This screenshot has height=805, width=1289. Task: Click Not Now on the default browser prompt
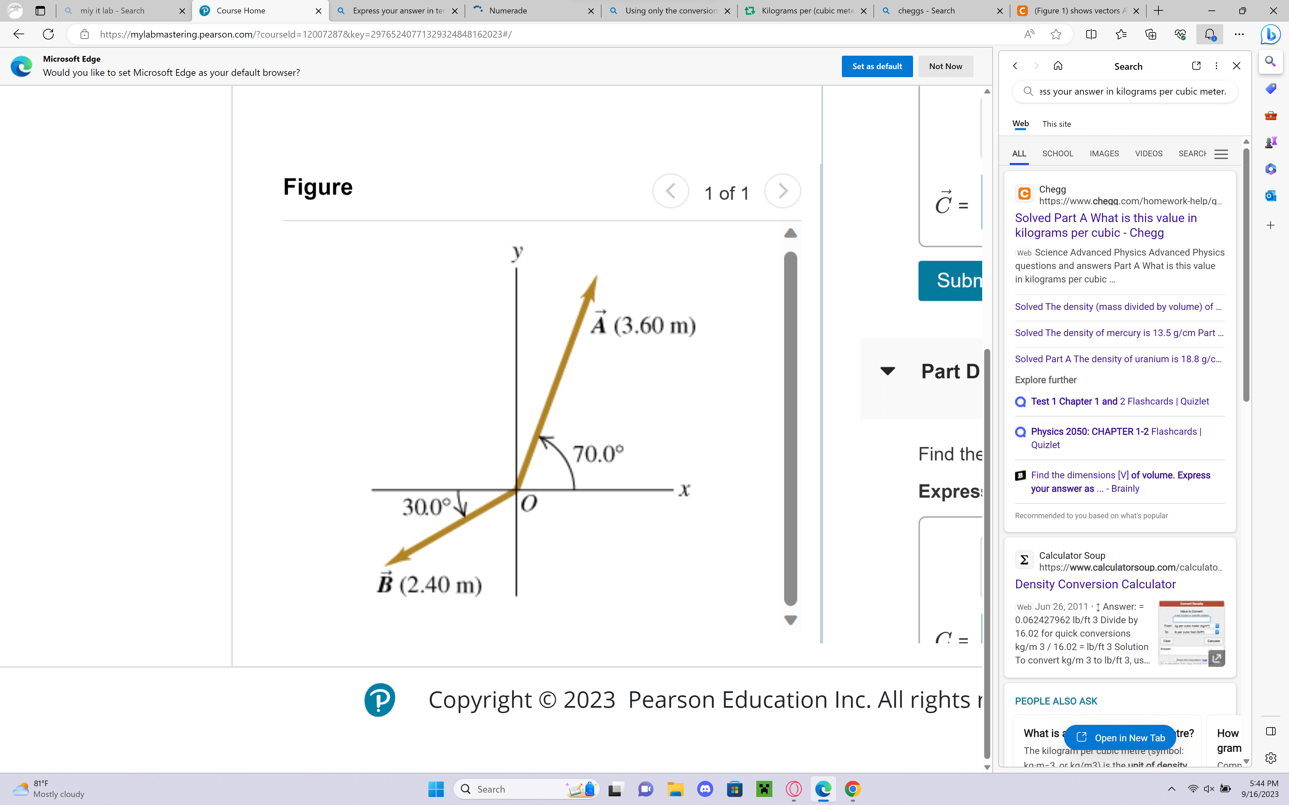[x=946, y=66]
